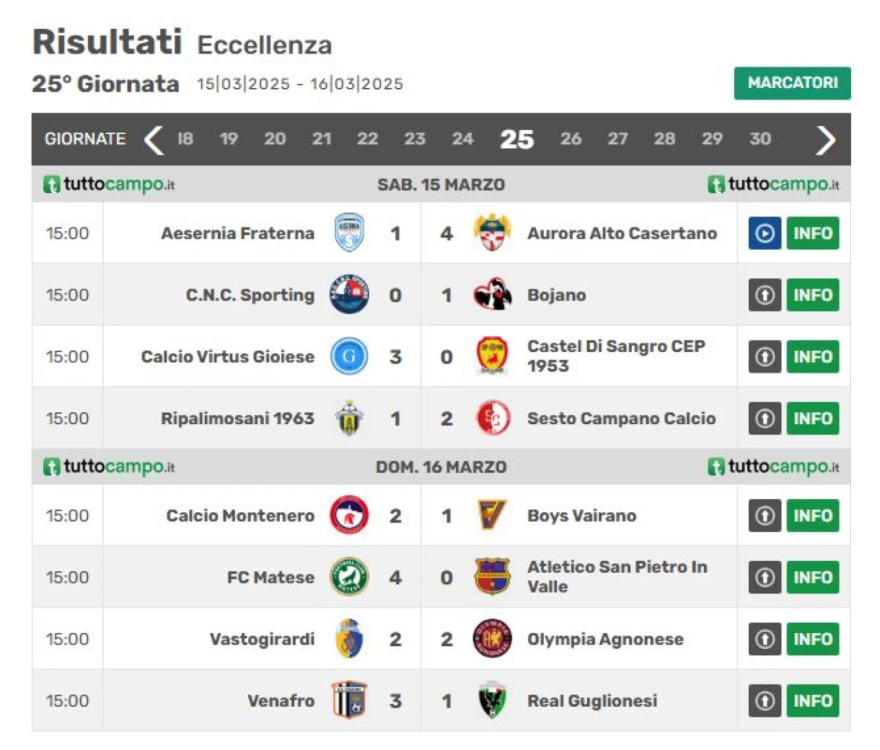Show next giornate with right chevron
Image resolution: width=880 pixels, height=750 pixels.
pyautogui.click(x=825, y=140)
